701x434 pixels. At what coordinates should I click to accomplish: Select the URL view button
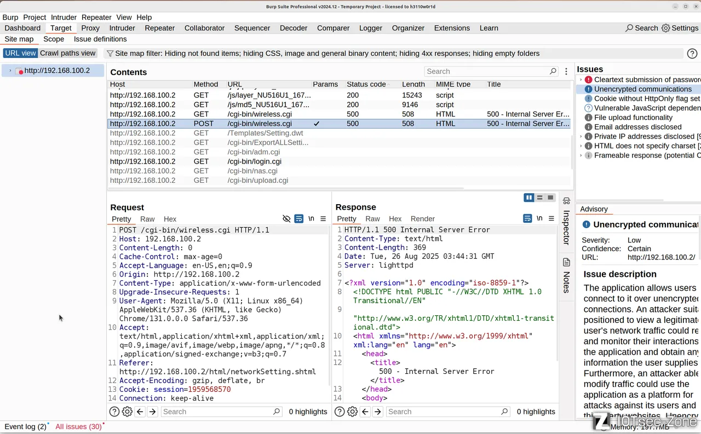coord(20,53)
